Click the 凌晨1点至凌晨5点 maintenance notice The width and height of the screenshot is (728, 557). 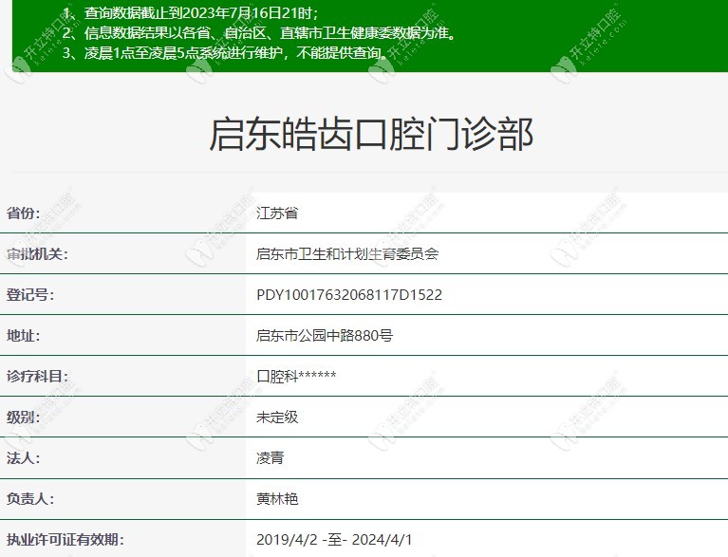click(x=226, y=53)
